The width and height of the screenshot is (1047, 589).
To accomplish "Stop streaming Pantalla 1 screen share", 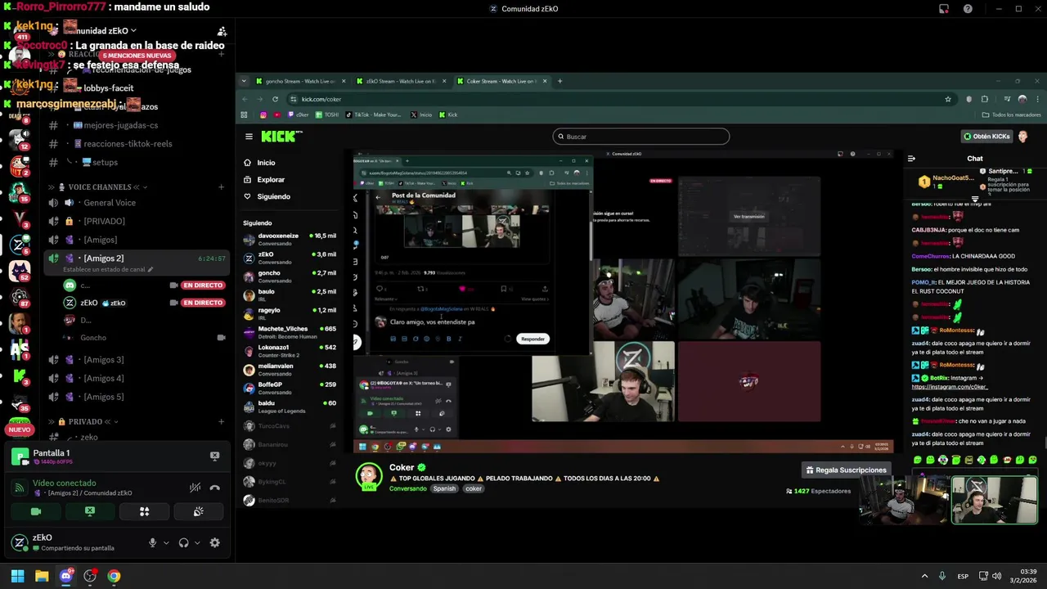I will click(214, 456).
